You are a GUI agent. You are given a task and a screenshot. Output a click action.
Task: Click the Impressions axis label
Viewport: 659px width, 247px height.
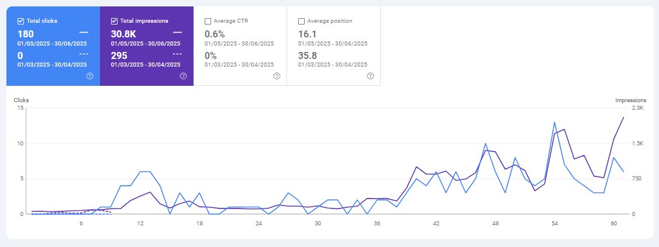point(631,100)
